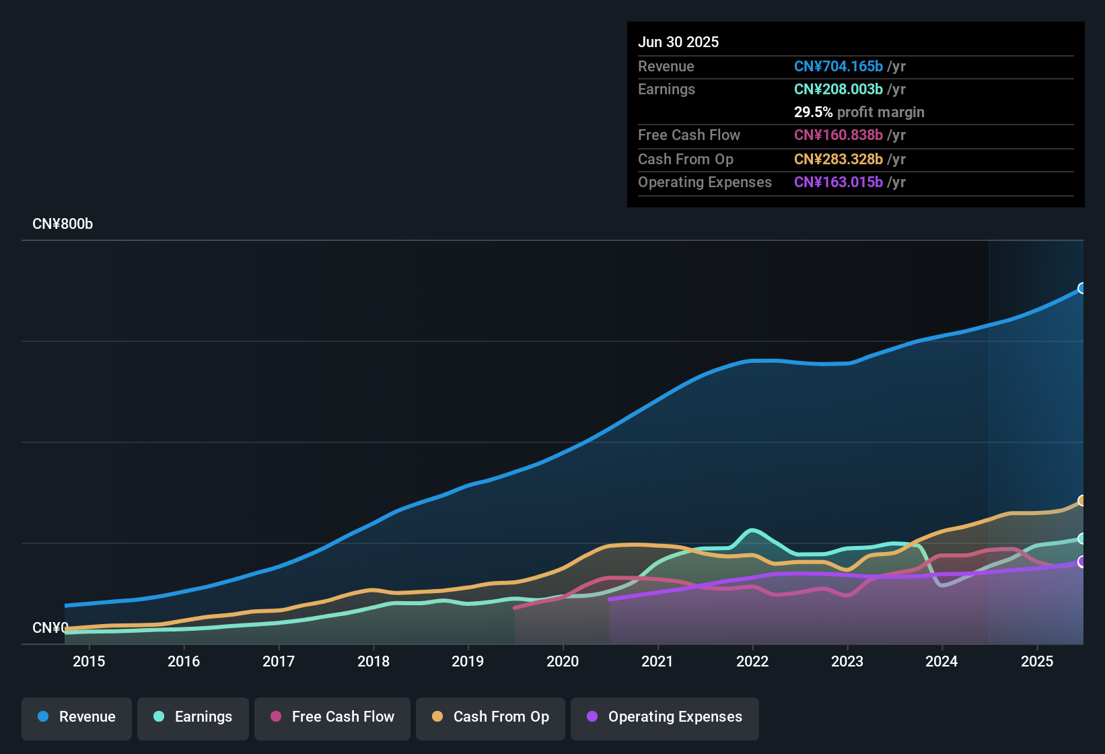Screen dimensions: 1105x754
Task: Click the purple Operating Expenses dot icon
Action: [592, 717]
